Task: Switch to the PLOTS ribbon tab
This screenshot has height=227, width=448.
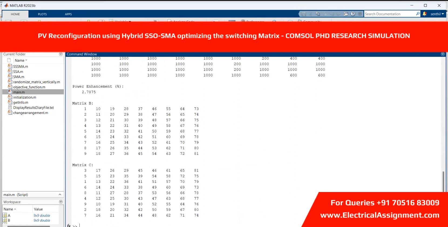Action: (42, 14)
